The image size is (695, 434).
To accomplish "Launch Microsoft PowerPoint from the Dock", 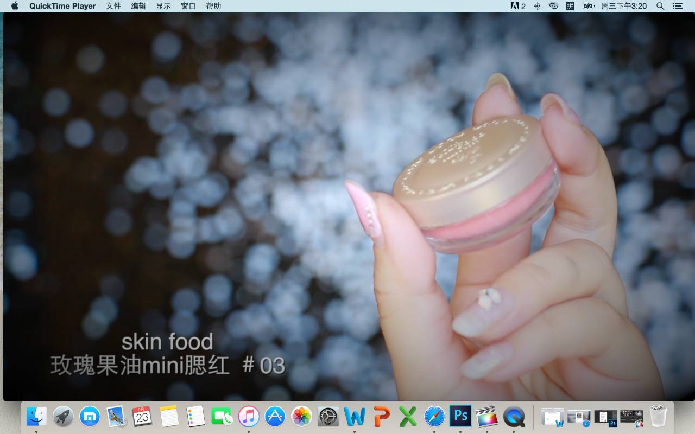I will (381, 417).
